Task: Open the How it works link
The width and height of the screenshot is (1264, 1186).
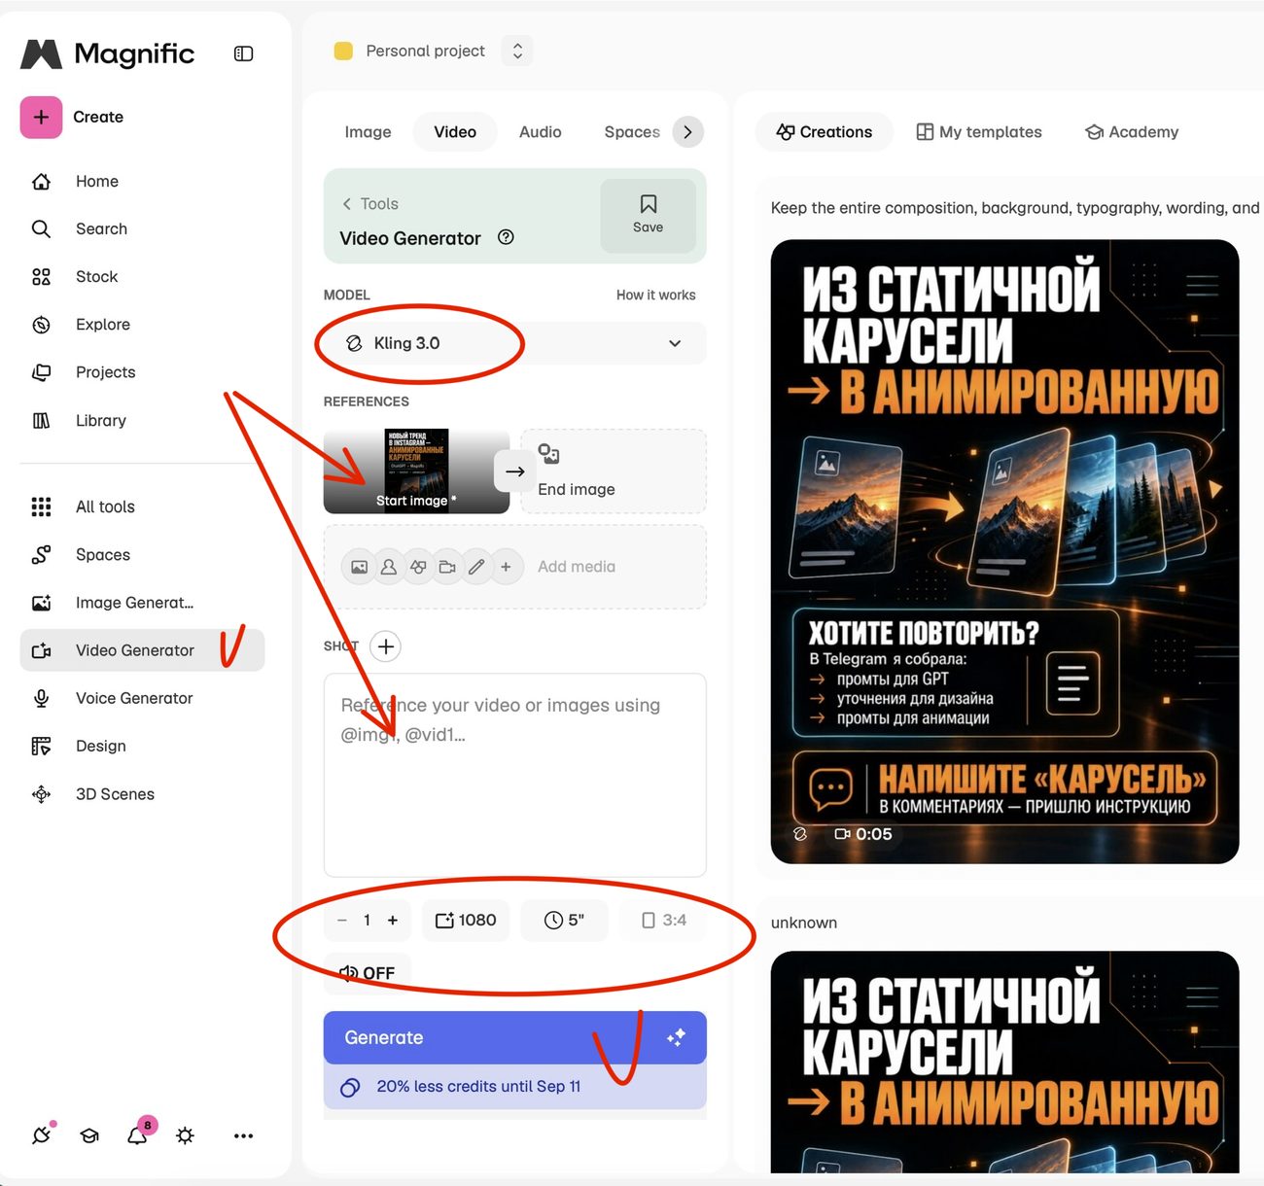Action: [x=656, y=295]
